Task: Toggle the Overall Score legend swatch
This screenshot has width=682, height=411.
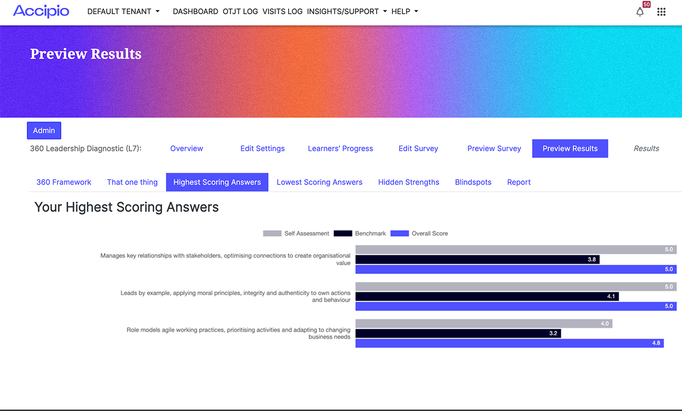Action: click(399, 233)
